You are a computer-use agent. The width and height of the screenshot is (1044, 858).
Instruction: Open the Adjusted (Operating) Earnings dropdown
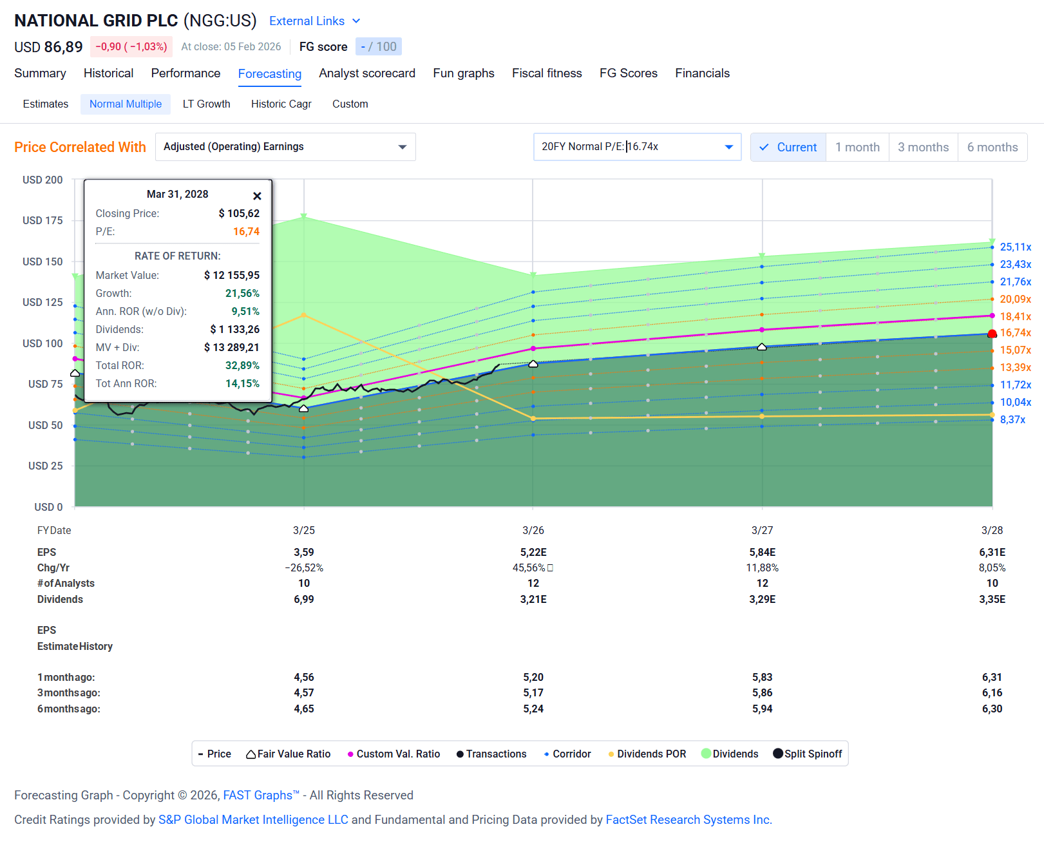click(285, 147)
